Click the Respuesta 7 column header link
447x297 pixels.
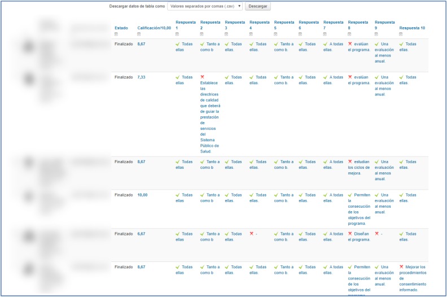[x=332, y=25]
